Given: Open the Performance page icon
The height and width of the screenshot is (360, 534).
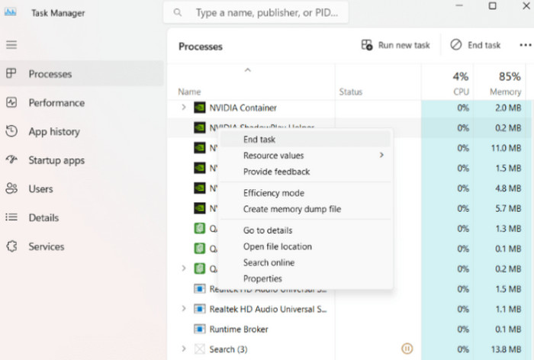Looking at the screenshot, I should click(x=11, y=103).
